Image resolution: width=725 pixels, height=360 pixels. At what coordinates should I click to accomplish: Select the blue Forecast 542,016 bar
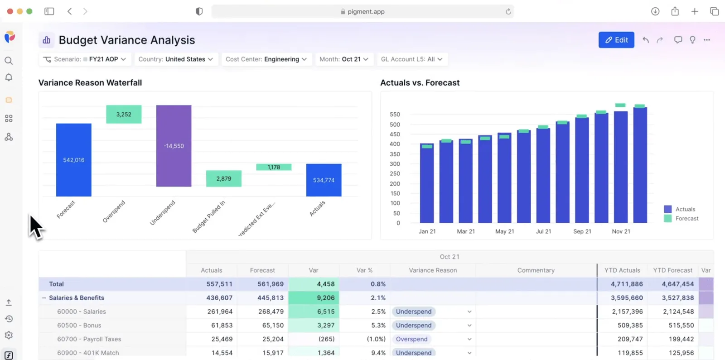pyautogui.click(x=73, y=160)
